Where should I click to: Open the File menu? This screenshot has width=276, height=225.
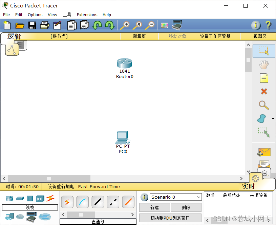click(x=6, y=15)
